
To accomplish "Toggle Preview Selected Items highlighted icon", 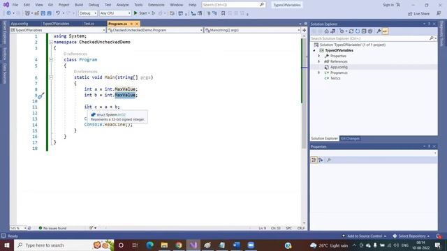I will [385, 31].
